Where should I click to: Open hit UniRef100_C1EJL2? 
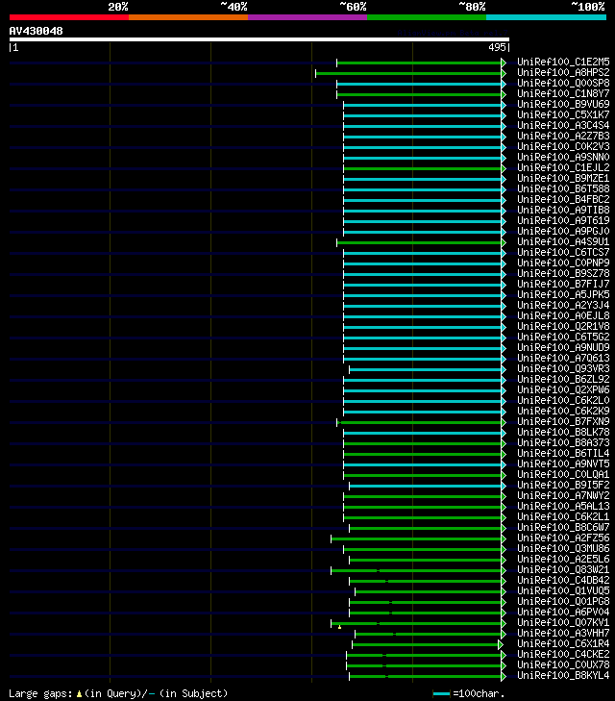(563, 167)
